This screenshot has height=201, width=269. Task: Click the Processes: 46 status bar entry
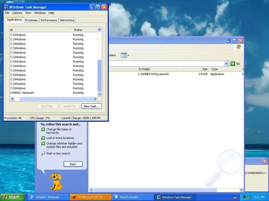point(13,118)
